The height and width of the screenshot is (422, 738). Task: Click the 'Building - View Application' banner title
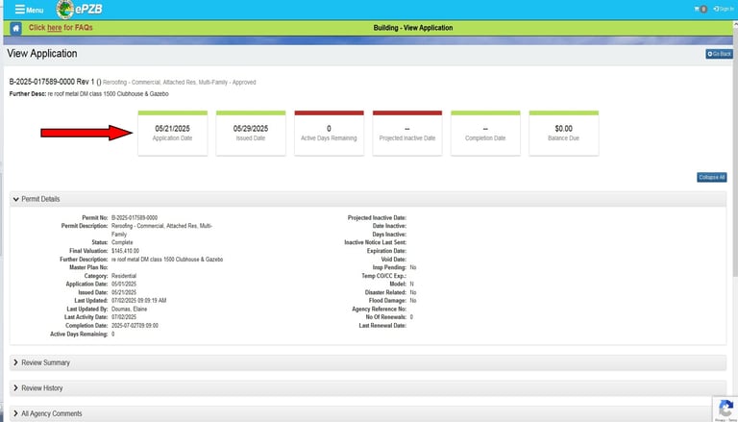[x=413, y=28]
